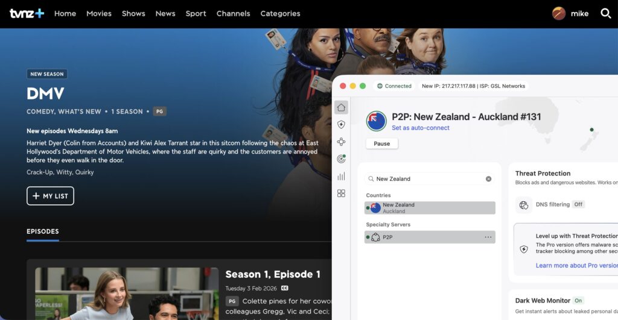Click the server location dot on the map
Image resolution: width=618 pixels, height=320 pixels.
(x=591, y=130)
